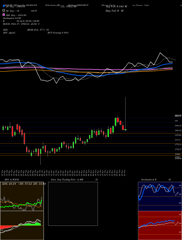Select the '200 Day = 1851.05' legend text
The image size is (182, 240).
[x=16, y=15]
